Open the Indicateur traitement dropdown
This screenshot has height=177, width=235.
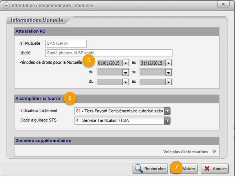[x=167, y=111]
